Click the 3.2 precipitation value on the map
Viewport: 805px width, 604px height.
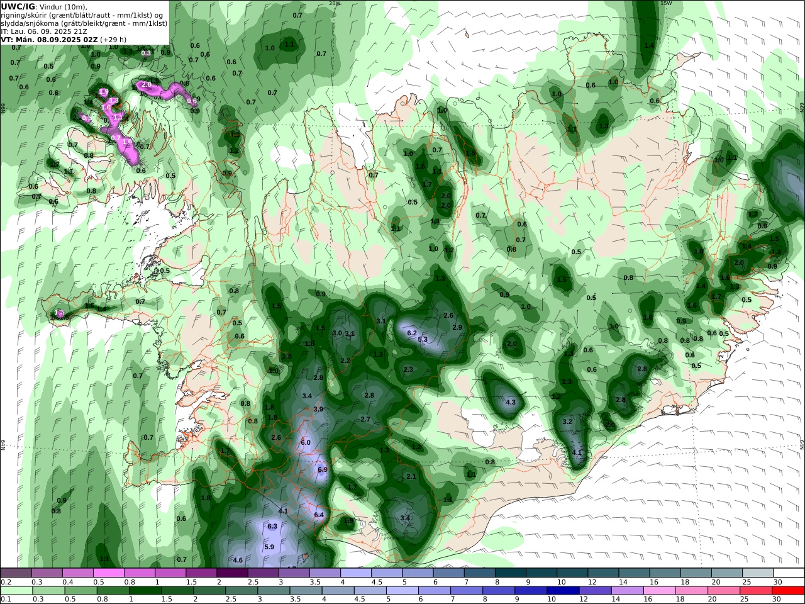click(567, 422)
